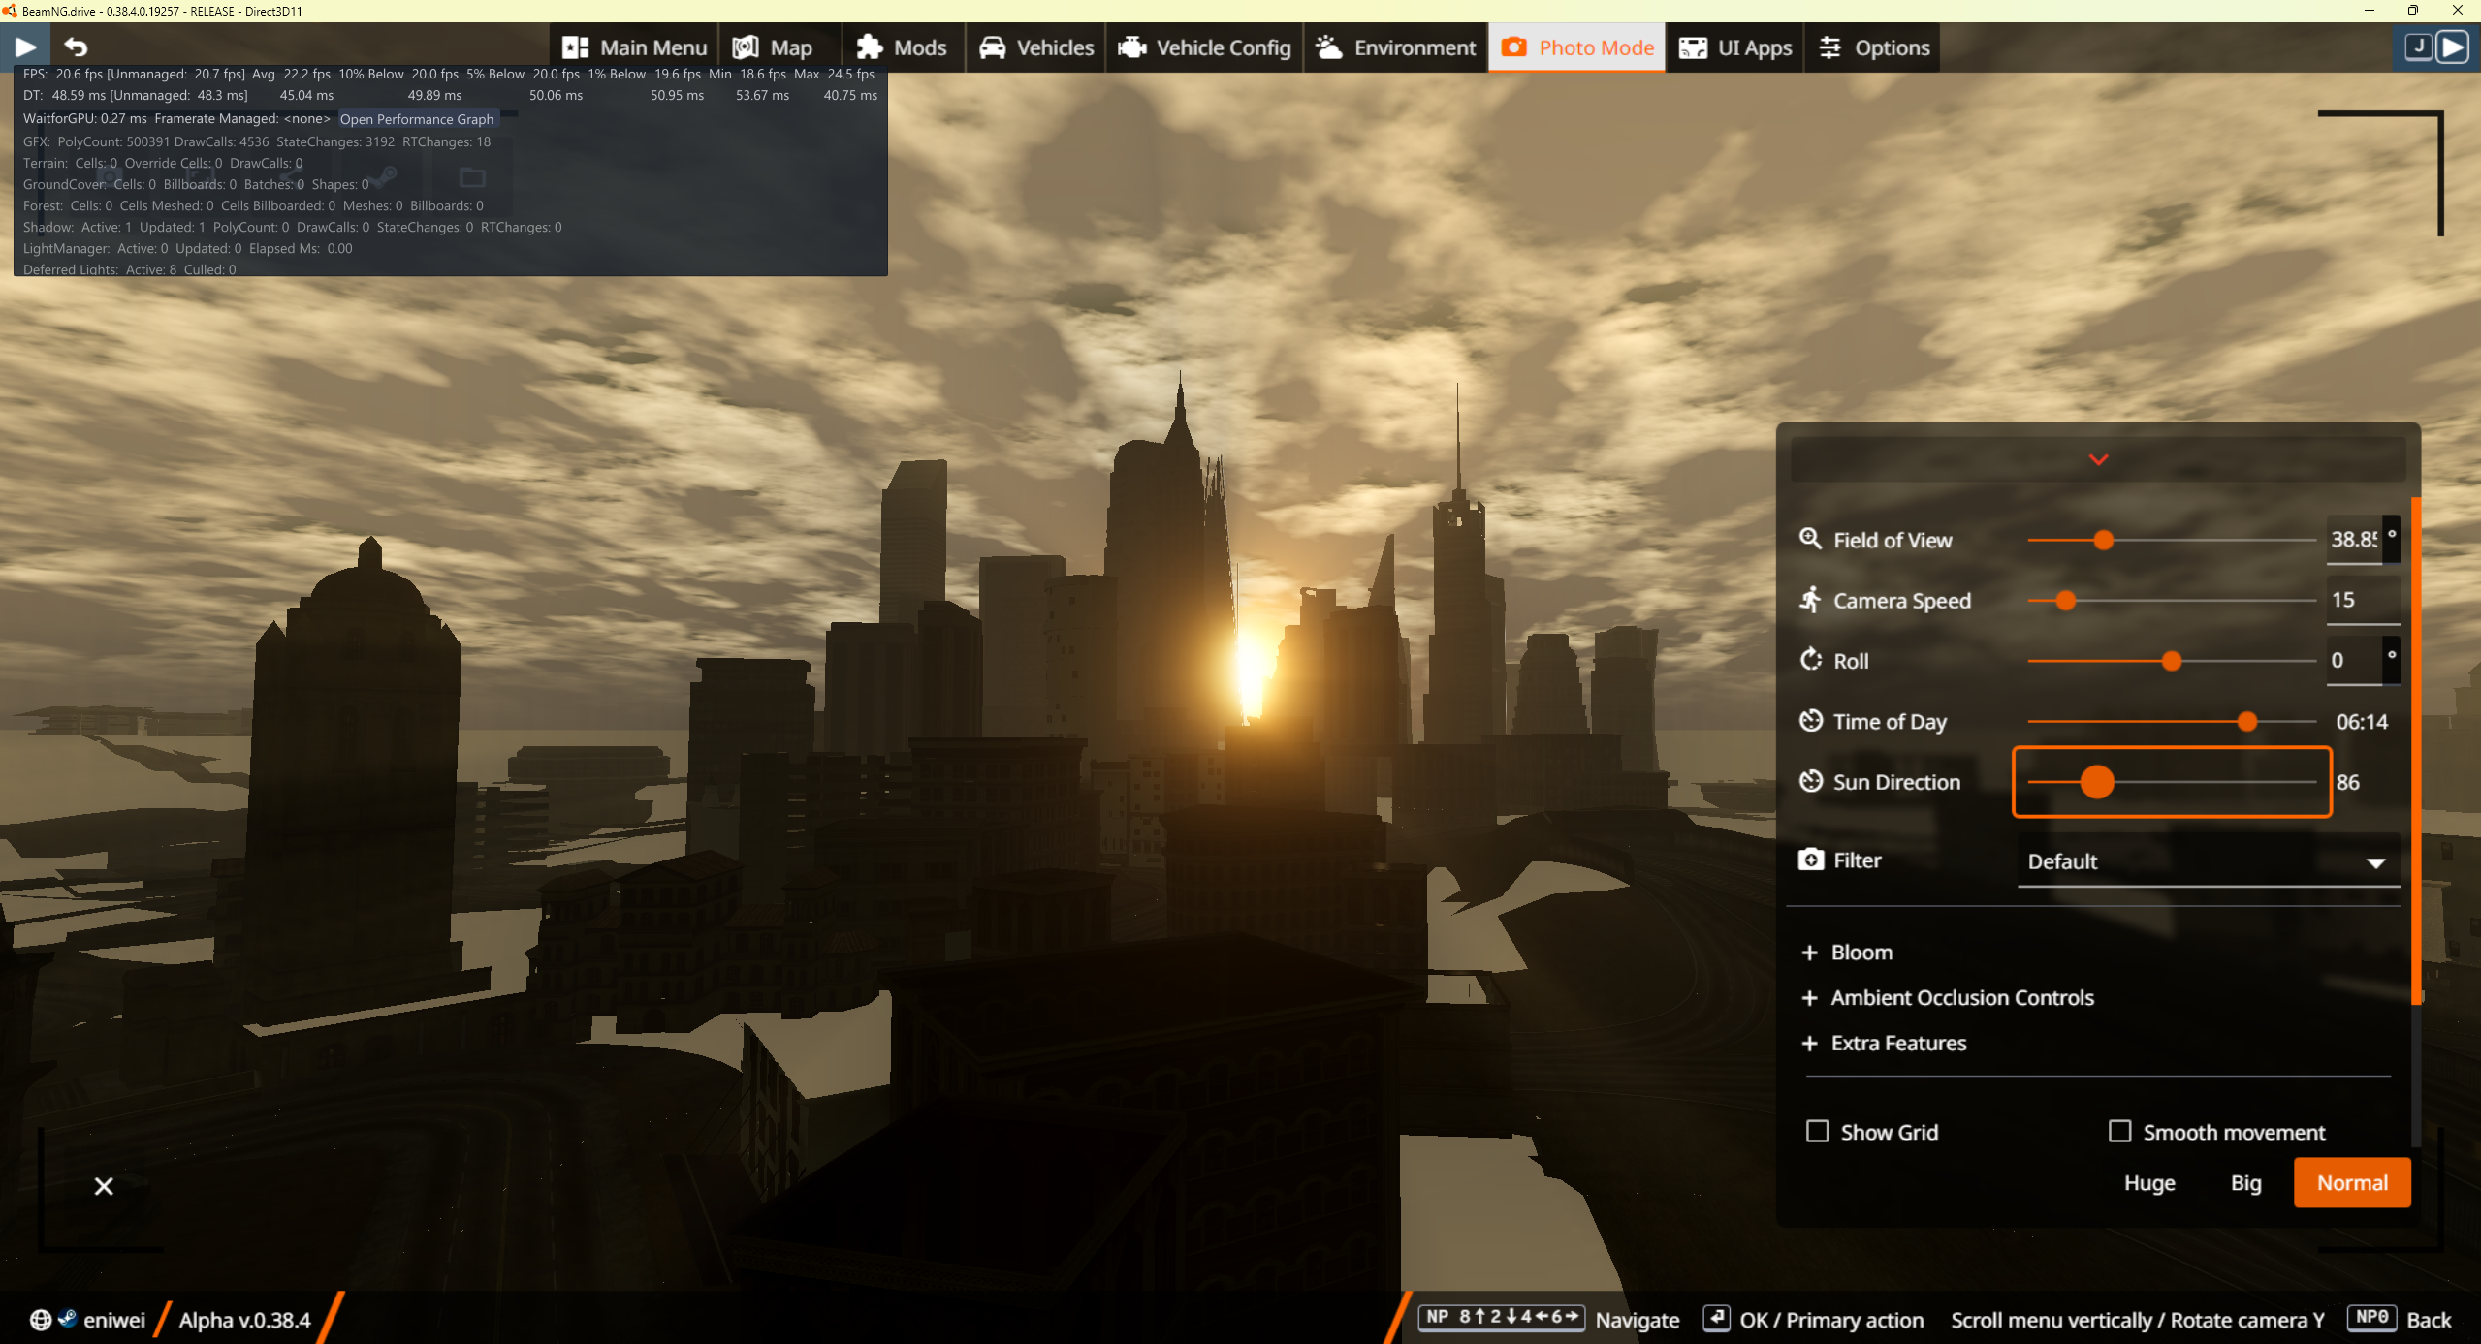
Task: Select the Big size option
Action: [2245, 1183]
